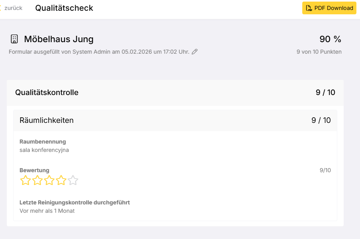Select the empty fifth rating star
The height and width of the screenshot is (239, 360).
click(73, 181)
